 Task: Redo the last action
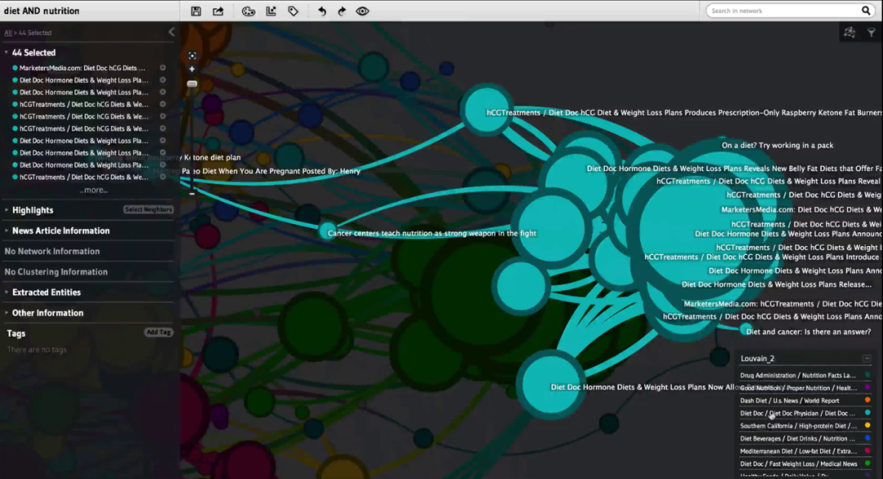(342, 11)
